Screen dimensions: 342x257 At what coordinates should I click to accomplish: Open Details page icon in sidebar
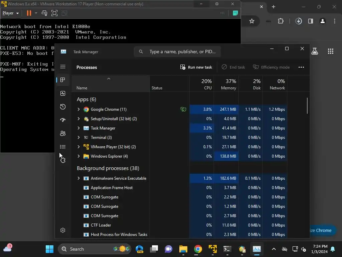click(63, 147)
